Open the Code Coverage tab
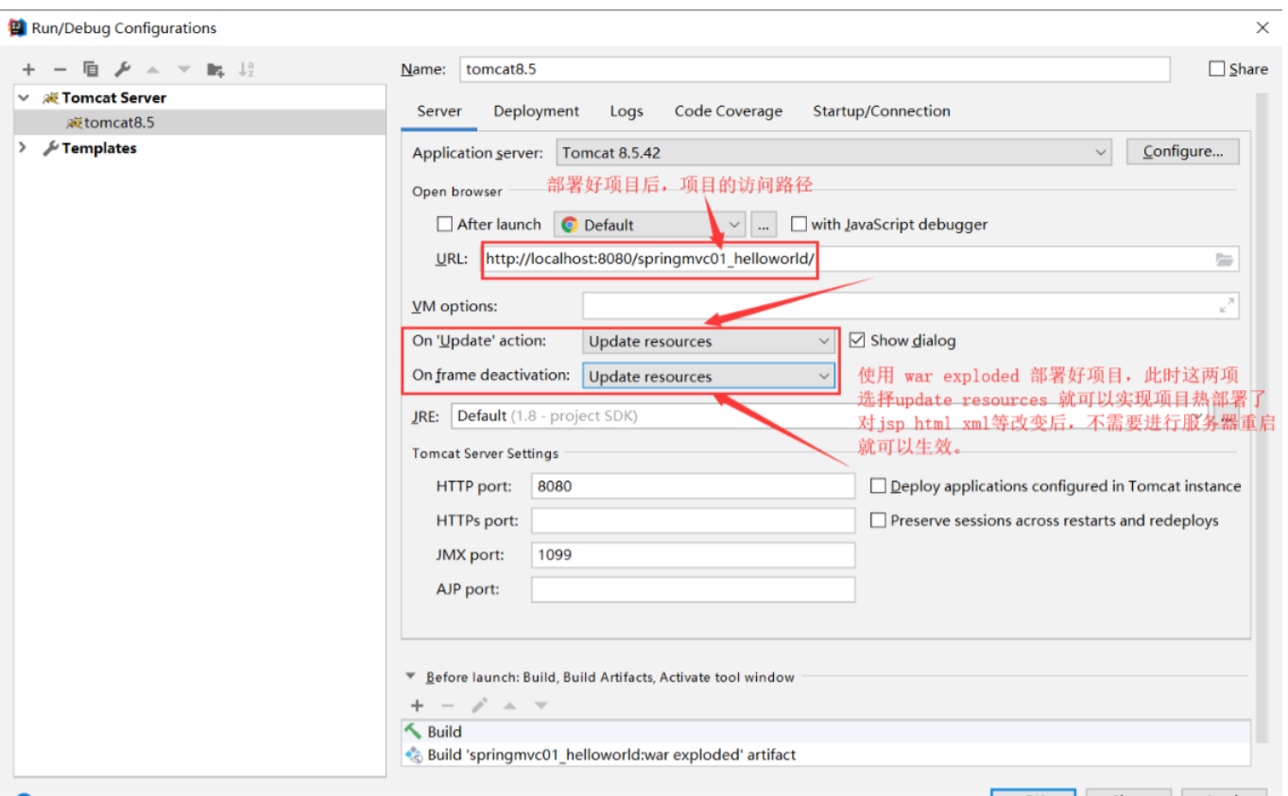1288x796 pixels. coord(729,111)
